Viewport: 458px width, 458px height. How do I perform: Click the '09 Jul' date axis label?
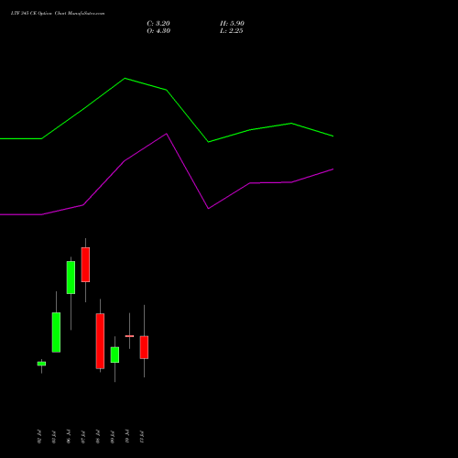pyautogui.click(x=113, y=437)
